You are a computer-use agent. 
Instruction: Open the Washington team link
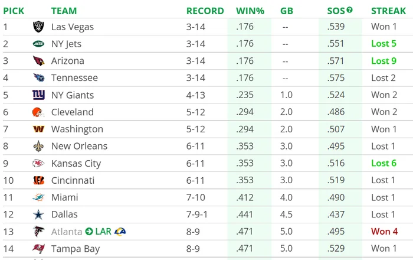[77, 129]
